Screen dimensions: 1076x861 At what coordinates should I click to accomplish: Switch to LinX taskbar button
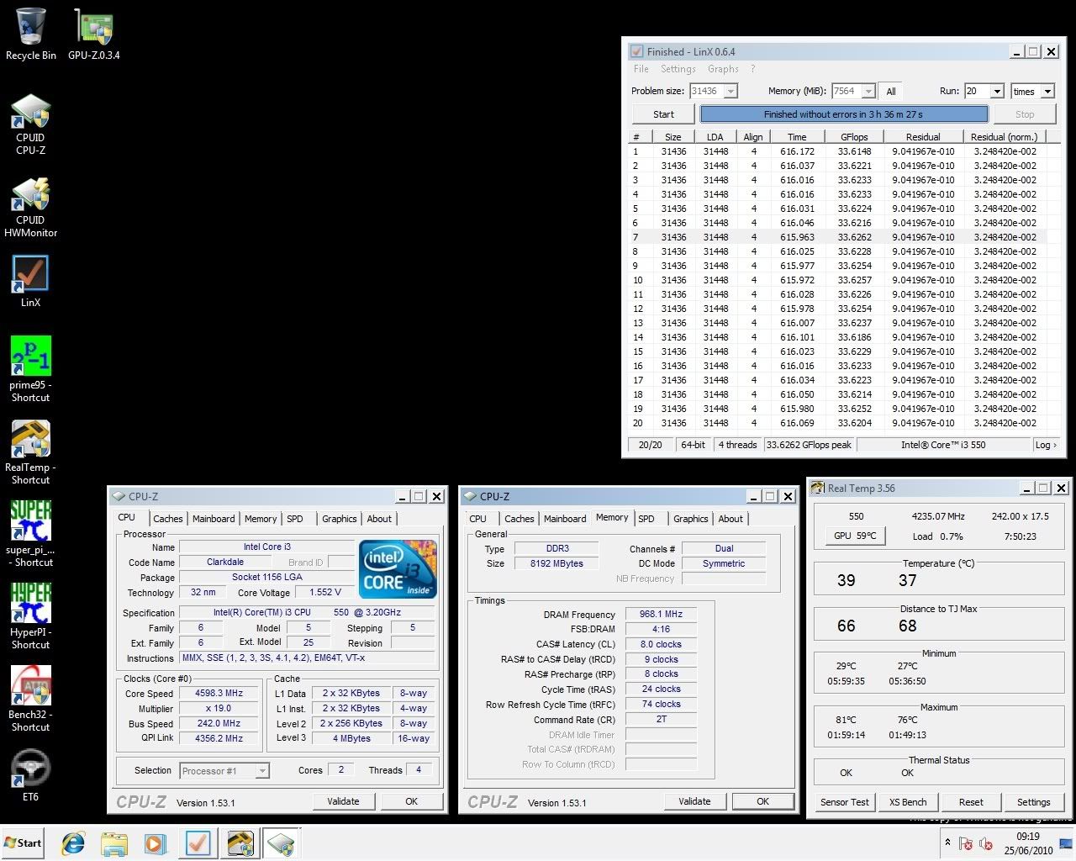(x=198, y=843)
